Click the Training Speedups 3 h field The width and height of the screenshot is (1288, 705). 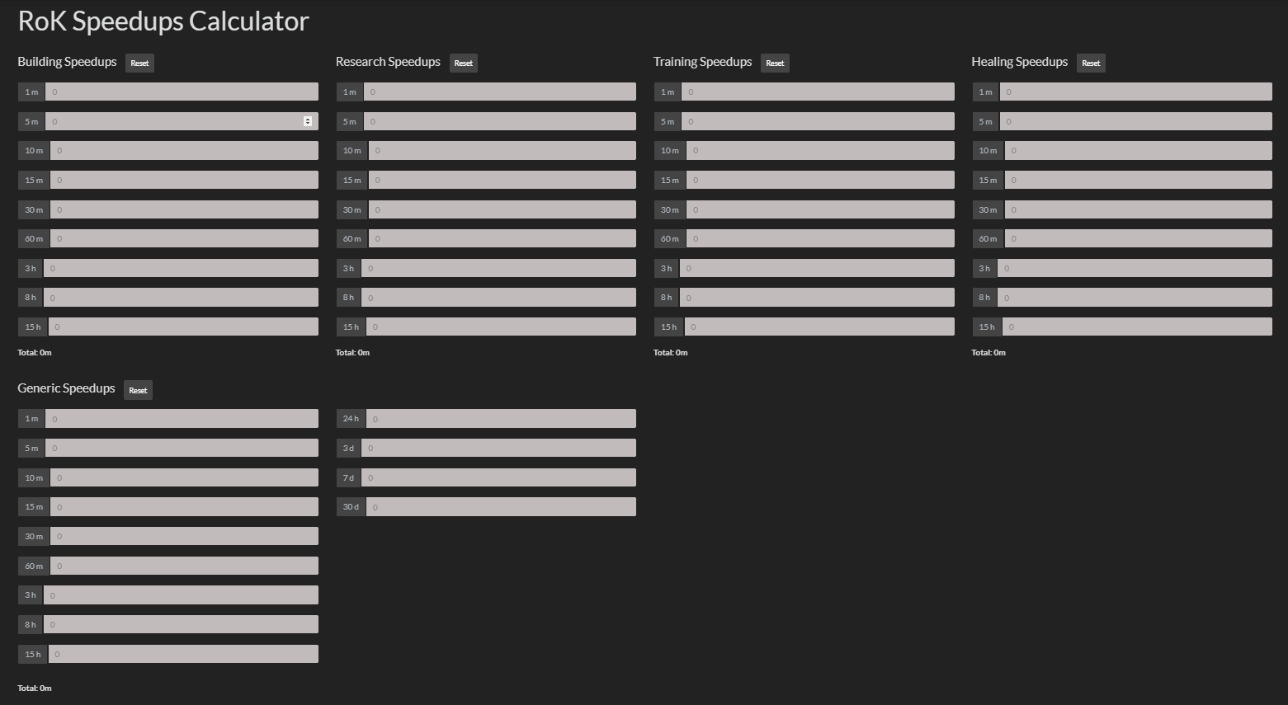[817, 268]
